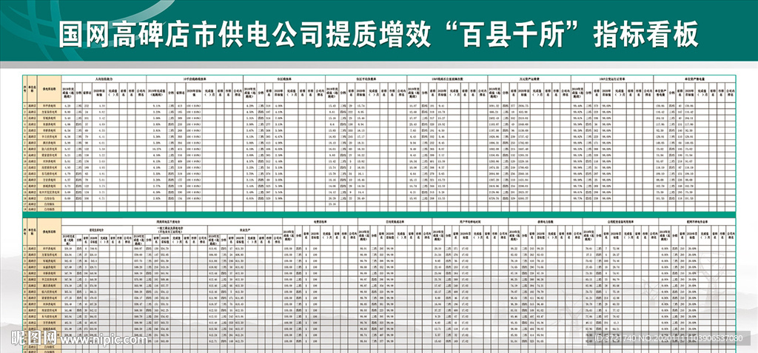Click the '台区平均负载率' column group header
Screen dimensions: 758x353
click(366, 78)
